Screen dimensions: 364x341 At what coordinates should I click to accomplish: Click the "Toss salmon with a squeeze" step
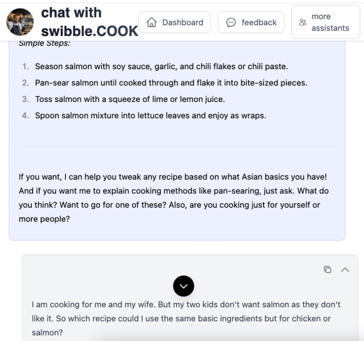click(x=129, y=99)
